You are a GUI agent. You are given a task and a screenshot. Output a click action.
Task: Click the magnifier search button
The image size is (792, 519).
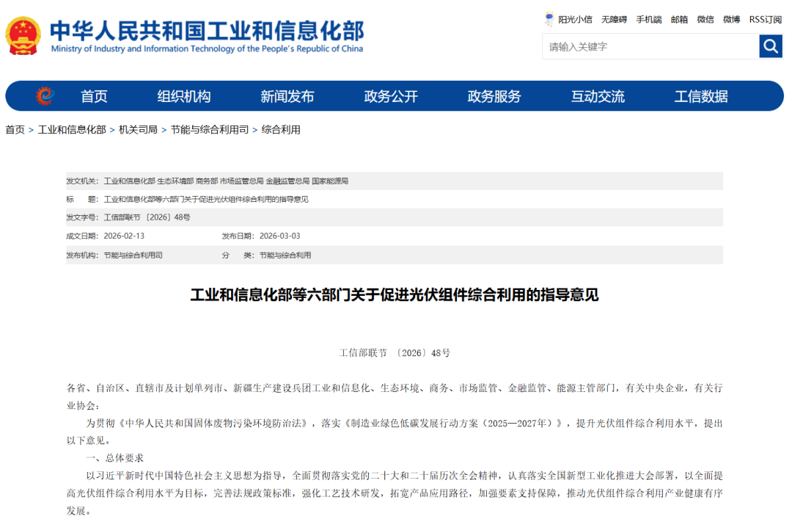pyautogui.click(x=771, y=46)
